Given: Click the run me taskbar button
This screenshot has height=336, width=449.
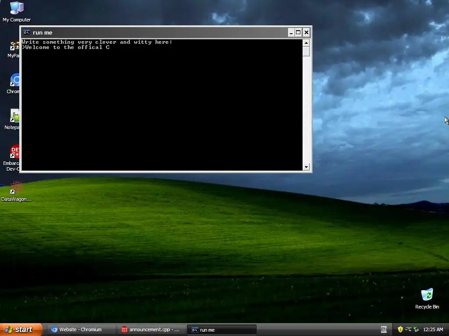Looking at the screenshot, I should [221, 330].
